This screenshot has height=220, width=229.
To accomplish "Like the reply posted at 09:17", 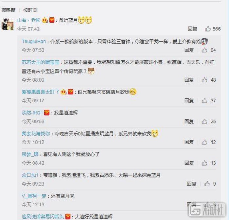I will pyautogui.click(x=204, y=101).
